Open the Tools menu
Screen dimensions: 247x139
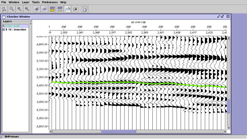coord(36,2)
